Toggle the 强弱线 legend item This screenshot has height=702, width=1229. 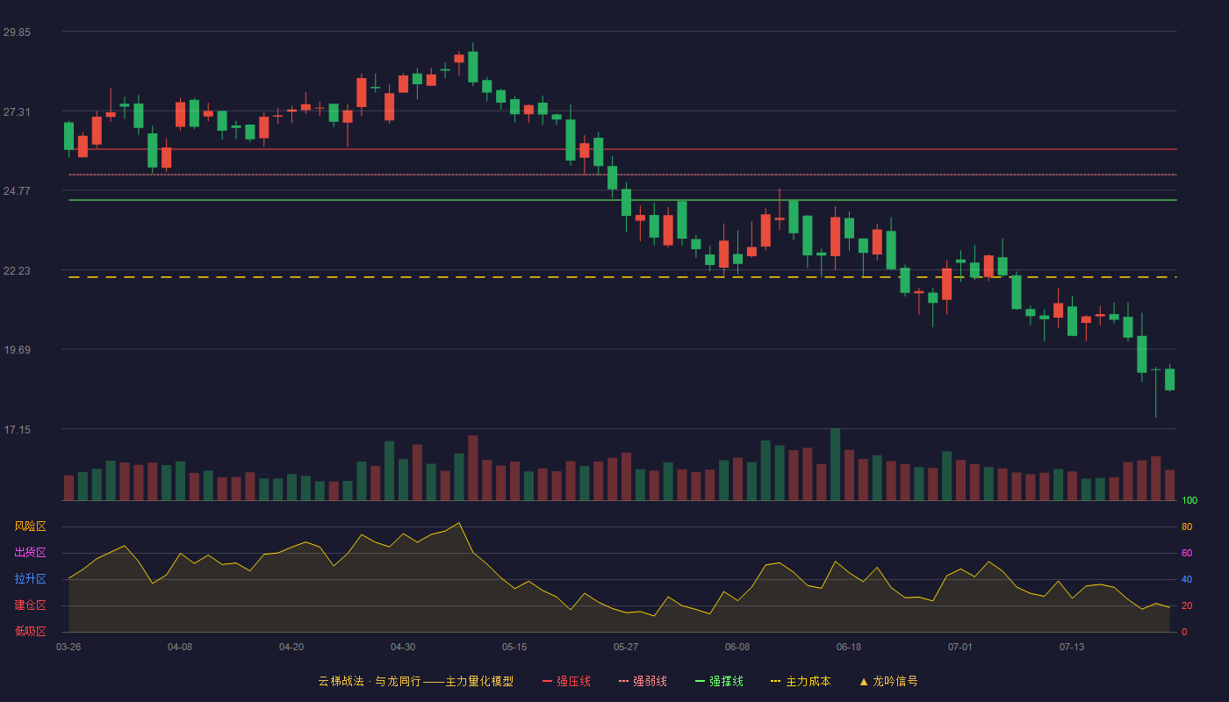pos(643,681)
